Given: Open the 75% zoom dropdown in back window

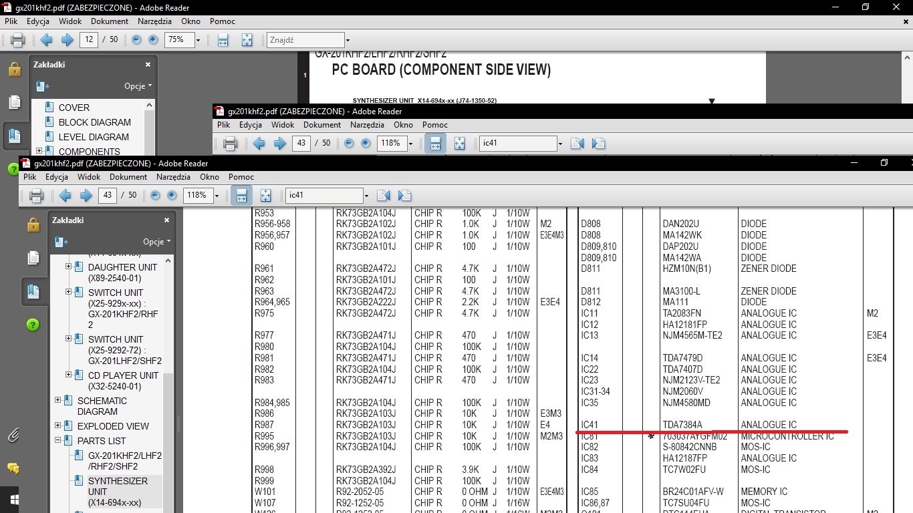Looking at the screenshot, I should (199, 40).
